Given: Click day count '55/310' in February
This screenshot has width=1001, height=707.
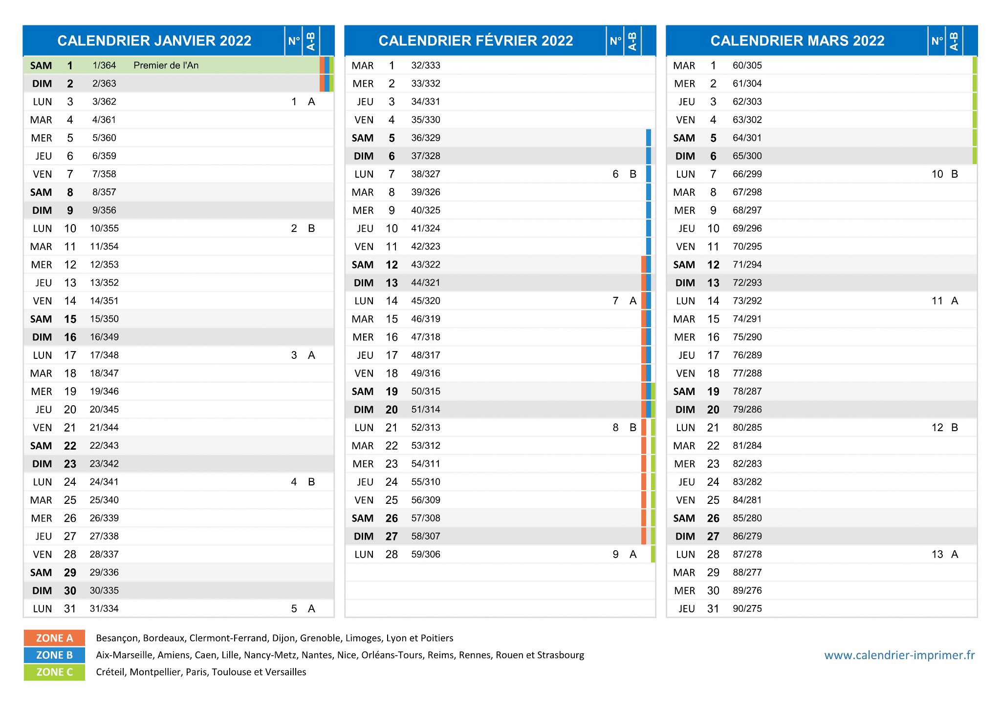Looking at the screenshot, I should tap(426, 481).
